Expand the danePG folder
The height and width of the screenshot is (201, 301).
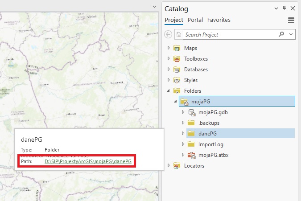point(183,134)
